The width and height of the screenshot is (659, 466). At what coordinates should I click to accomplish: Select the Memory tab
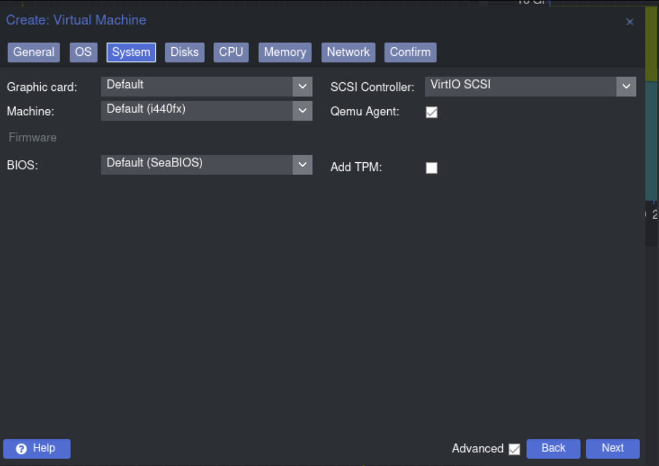285,52
